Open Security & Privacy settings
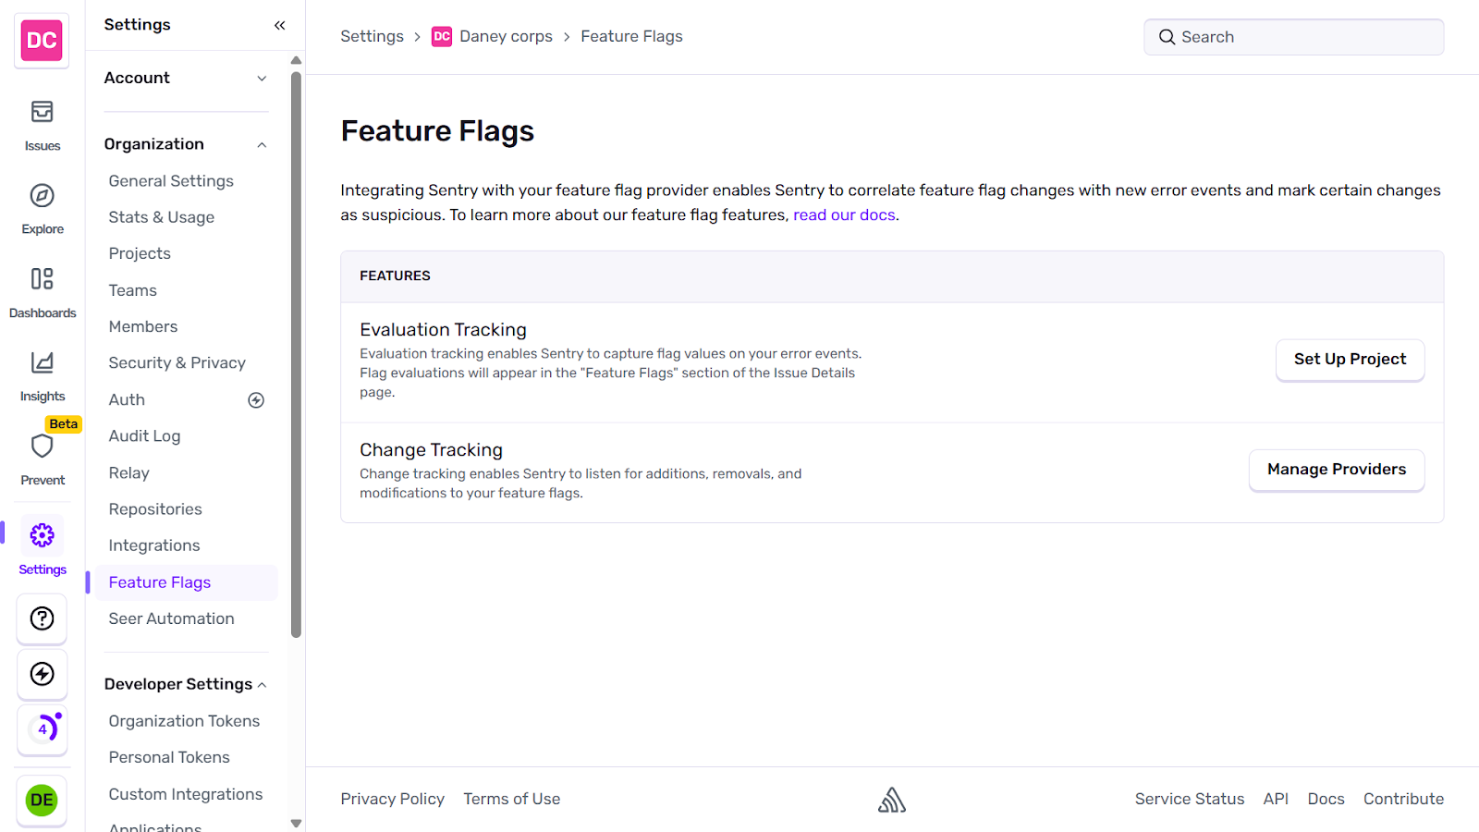Image resolution: width=1479 pixels, height=832 pixels. click(177, 362)
